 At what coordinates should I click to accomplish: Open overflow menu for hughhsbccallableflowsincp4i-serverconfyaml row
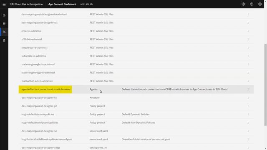pyautogui.click(x=248, y=139)
